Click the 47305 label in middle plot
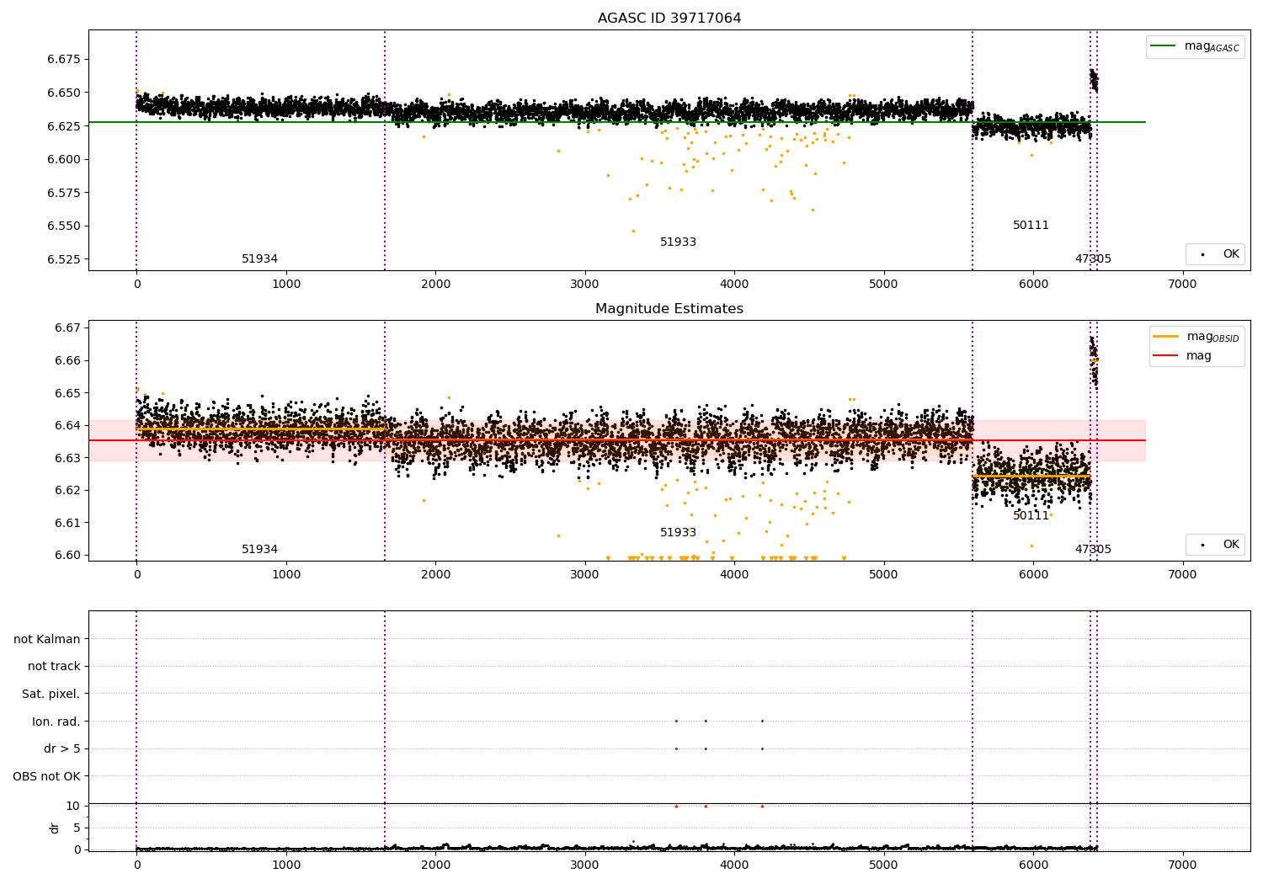This screenshot has width=1263, height=884. 1093,550
